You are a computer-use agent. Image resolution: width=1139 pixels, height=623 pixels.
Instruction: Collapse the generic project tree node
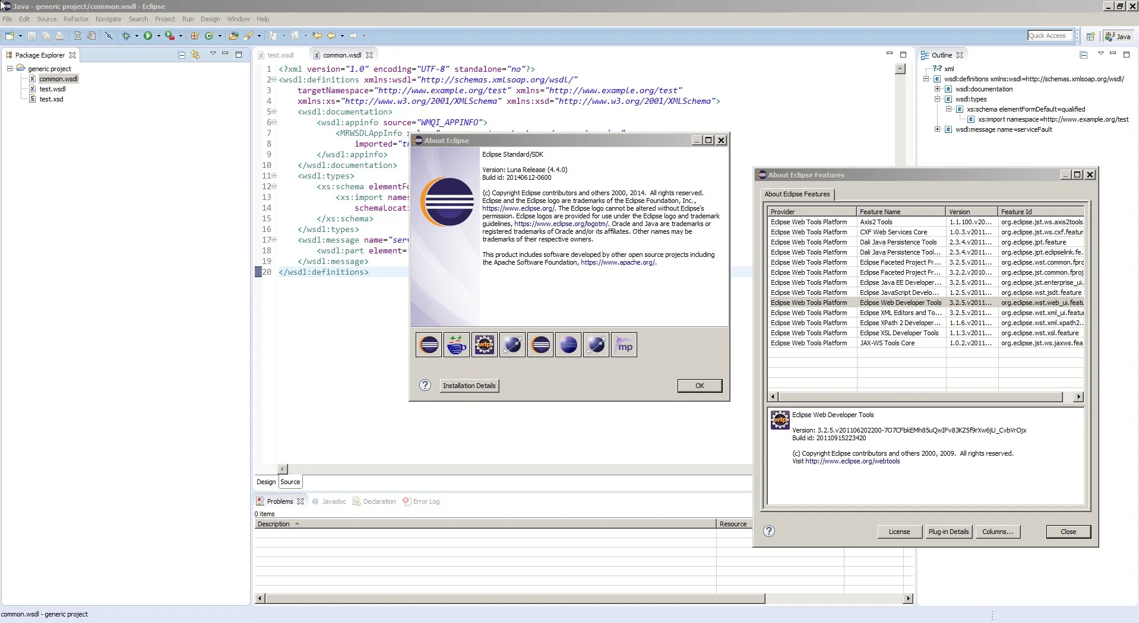(x=10, y=69)
